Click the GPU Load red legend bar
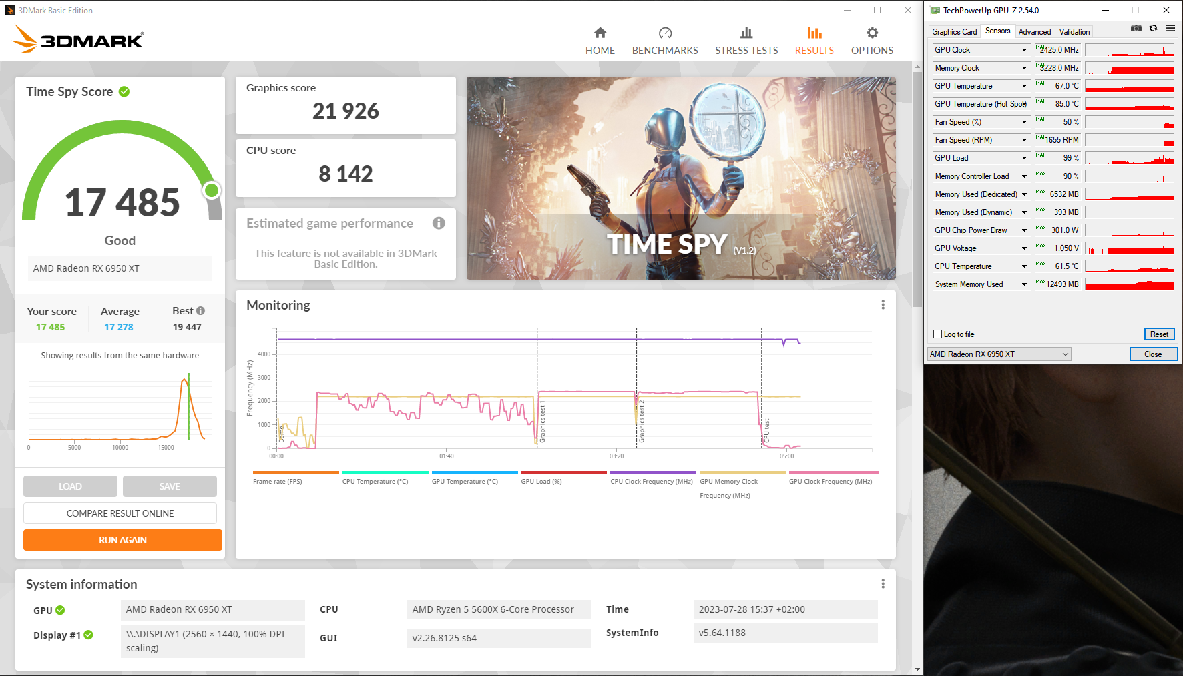Image resolution: width=1183 pixels, height=676 pixels. pyautogui.click(x=564, y=472)
